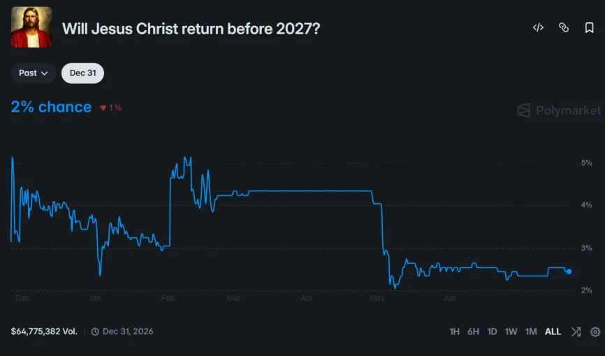Bookmark this market

[589, 28]
